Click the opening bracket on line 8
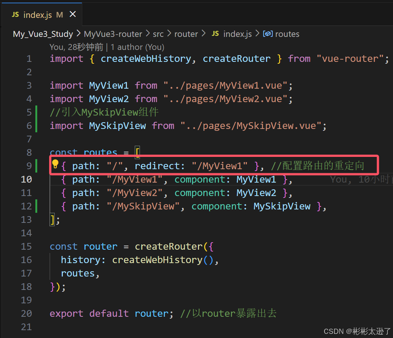 tap(137, 152)
